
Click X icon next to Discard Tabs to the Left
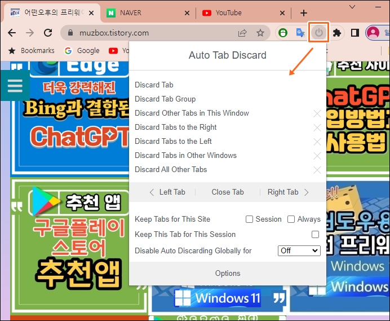pos(317,142)
